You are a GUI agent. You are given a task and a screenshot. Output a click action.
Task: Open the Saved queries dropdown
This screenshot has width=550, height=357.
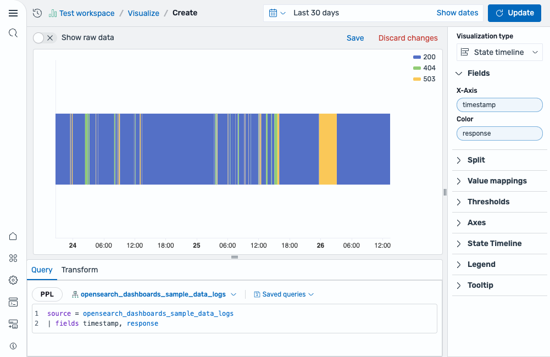(x=284, y=294)
